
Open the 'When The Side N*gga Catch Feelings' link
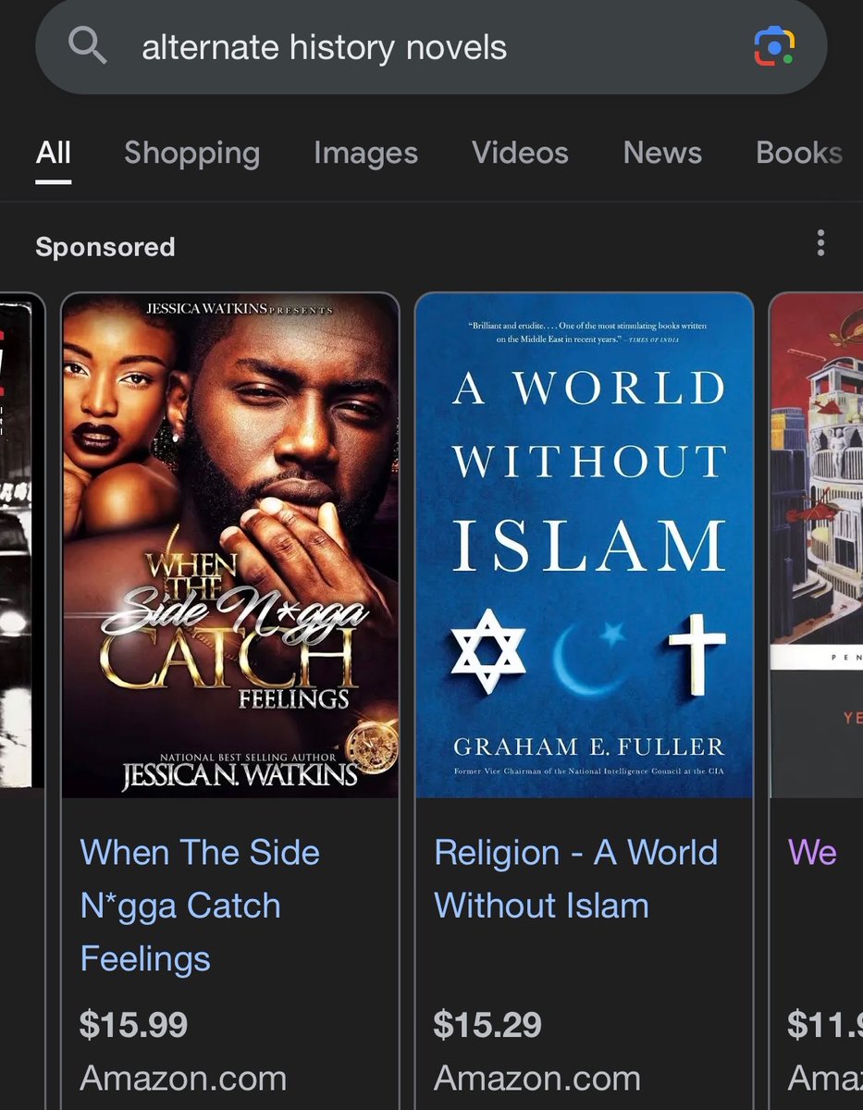[200, 906]
